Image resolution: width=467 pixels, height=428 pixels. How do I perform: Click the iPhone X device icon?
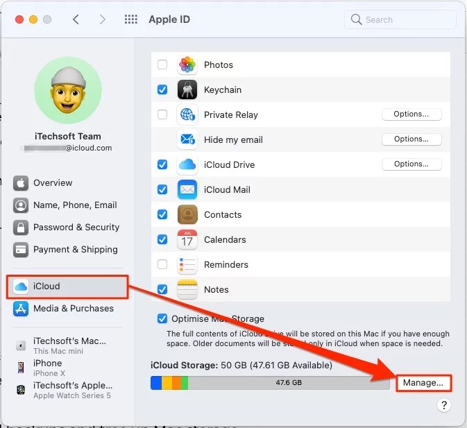click(x=21, y=368)
